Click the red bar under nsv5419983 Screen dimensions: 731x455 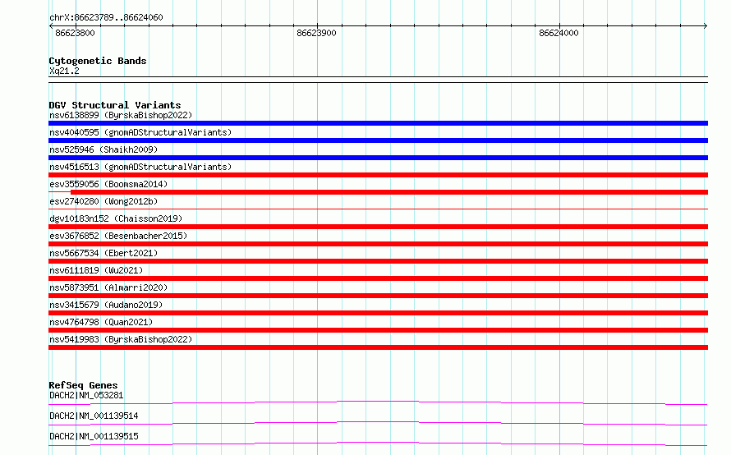coord(378,347)
